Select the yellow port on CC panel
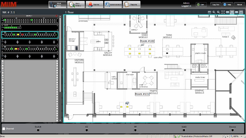The height and width of the screenshot is (138, 246). (x=18, y=35)
